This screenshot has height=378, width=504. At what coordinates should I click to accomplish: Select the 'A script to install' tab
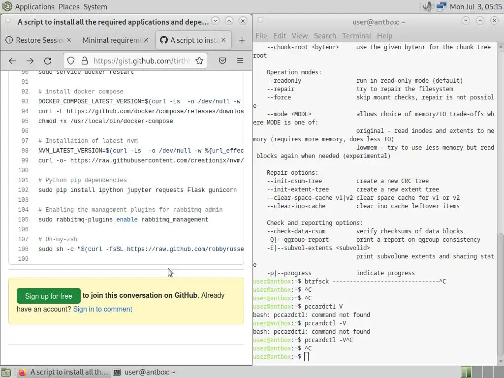[193, 40]
